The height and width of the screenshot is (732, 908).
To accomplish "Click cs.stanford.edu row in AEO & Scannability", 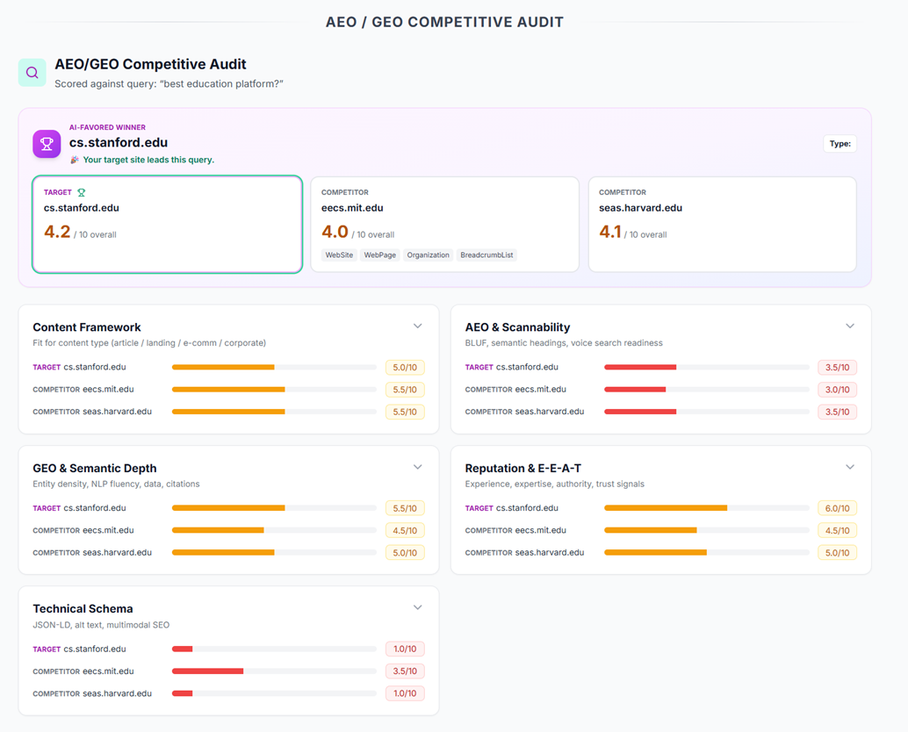I will coord(660,367).
